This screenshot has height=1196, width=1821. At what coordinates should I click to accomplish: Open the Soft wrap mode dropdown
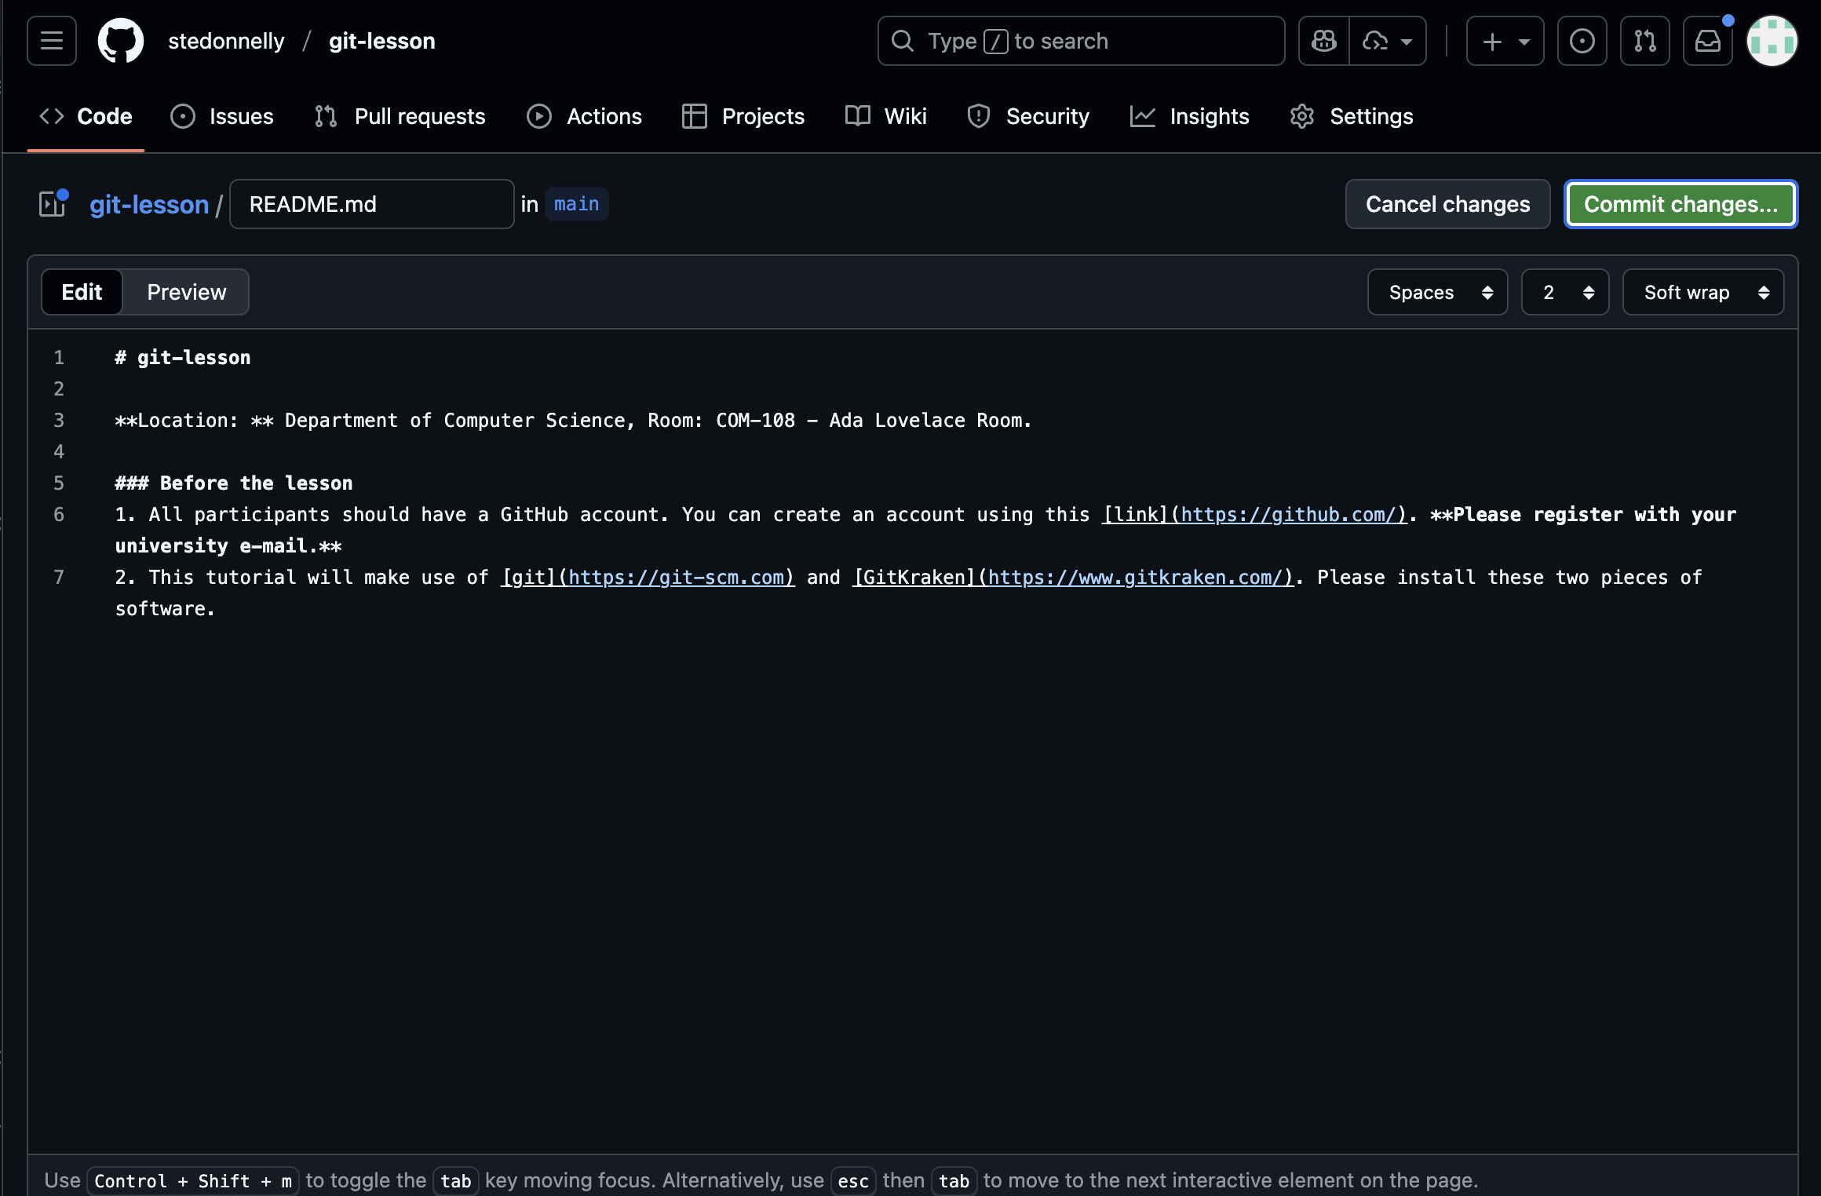(1702, 292)
